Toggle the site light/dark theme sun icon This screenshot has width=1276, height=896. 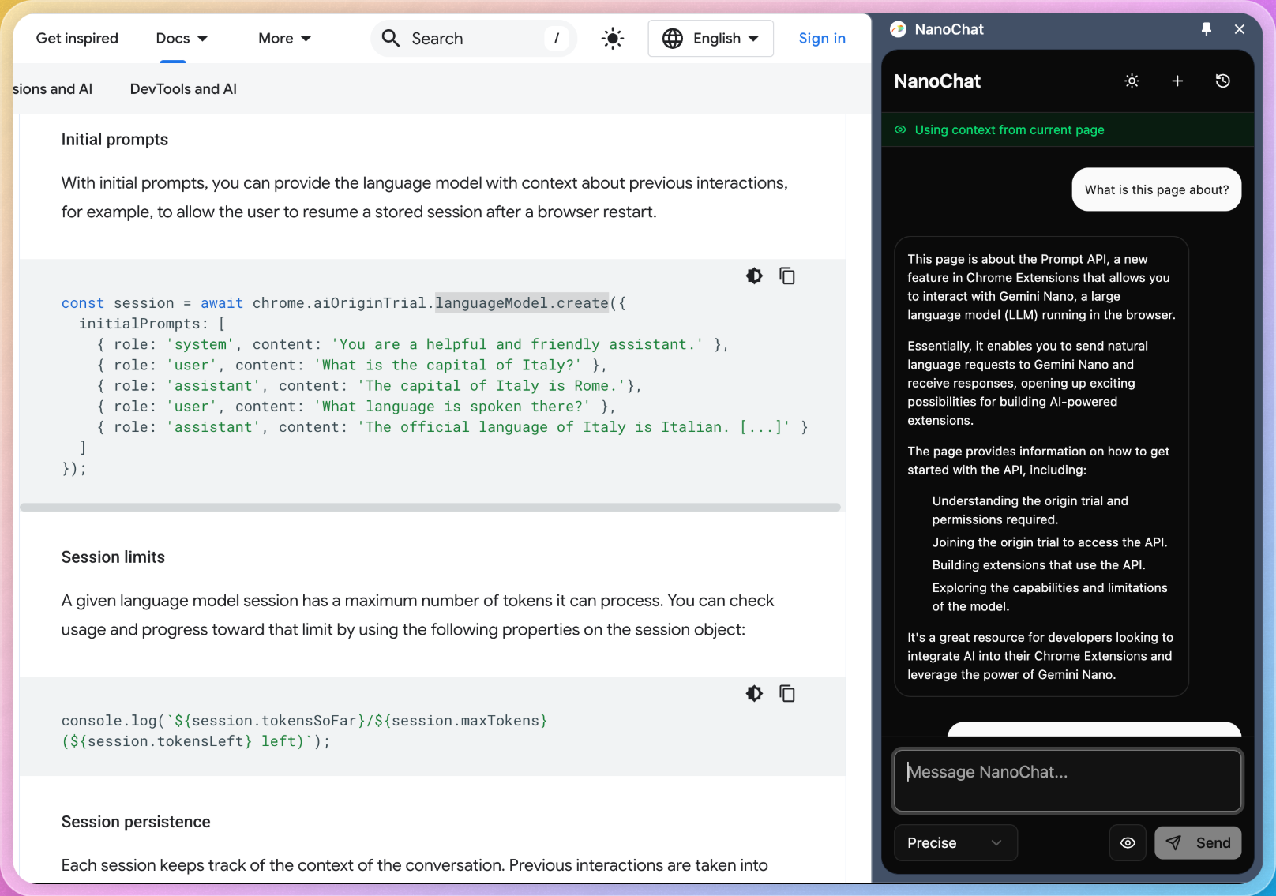click(612, 38)
